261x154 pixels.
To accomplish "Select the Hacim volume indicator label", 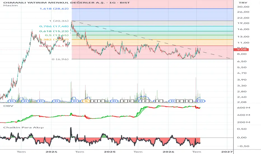I will tap(10, 5).
